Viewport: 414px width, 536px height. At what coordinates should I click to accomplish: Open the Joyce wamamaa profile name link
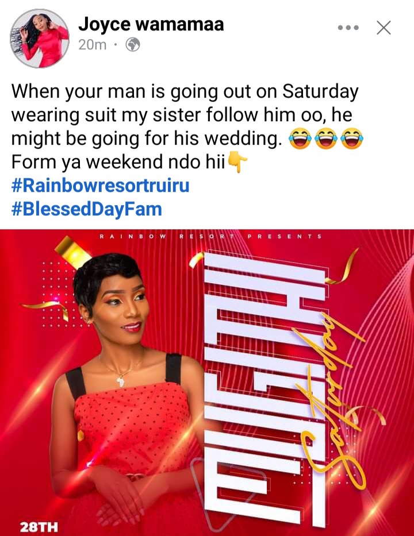click(151, 24)
